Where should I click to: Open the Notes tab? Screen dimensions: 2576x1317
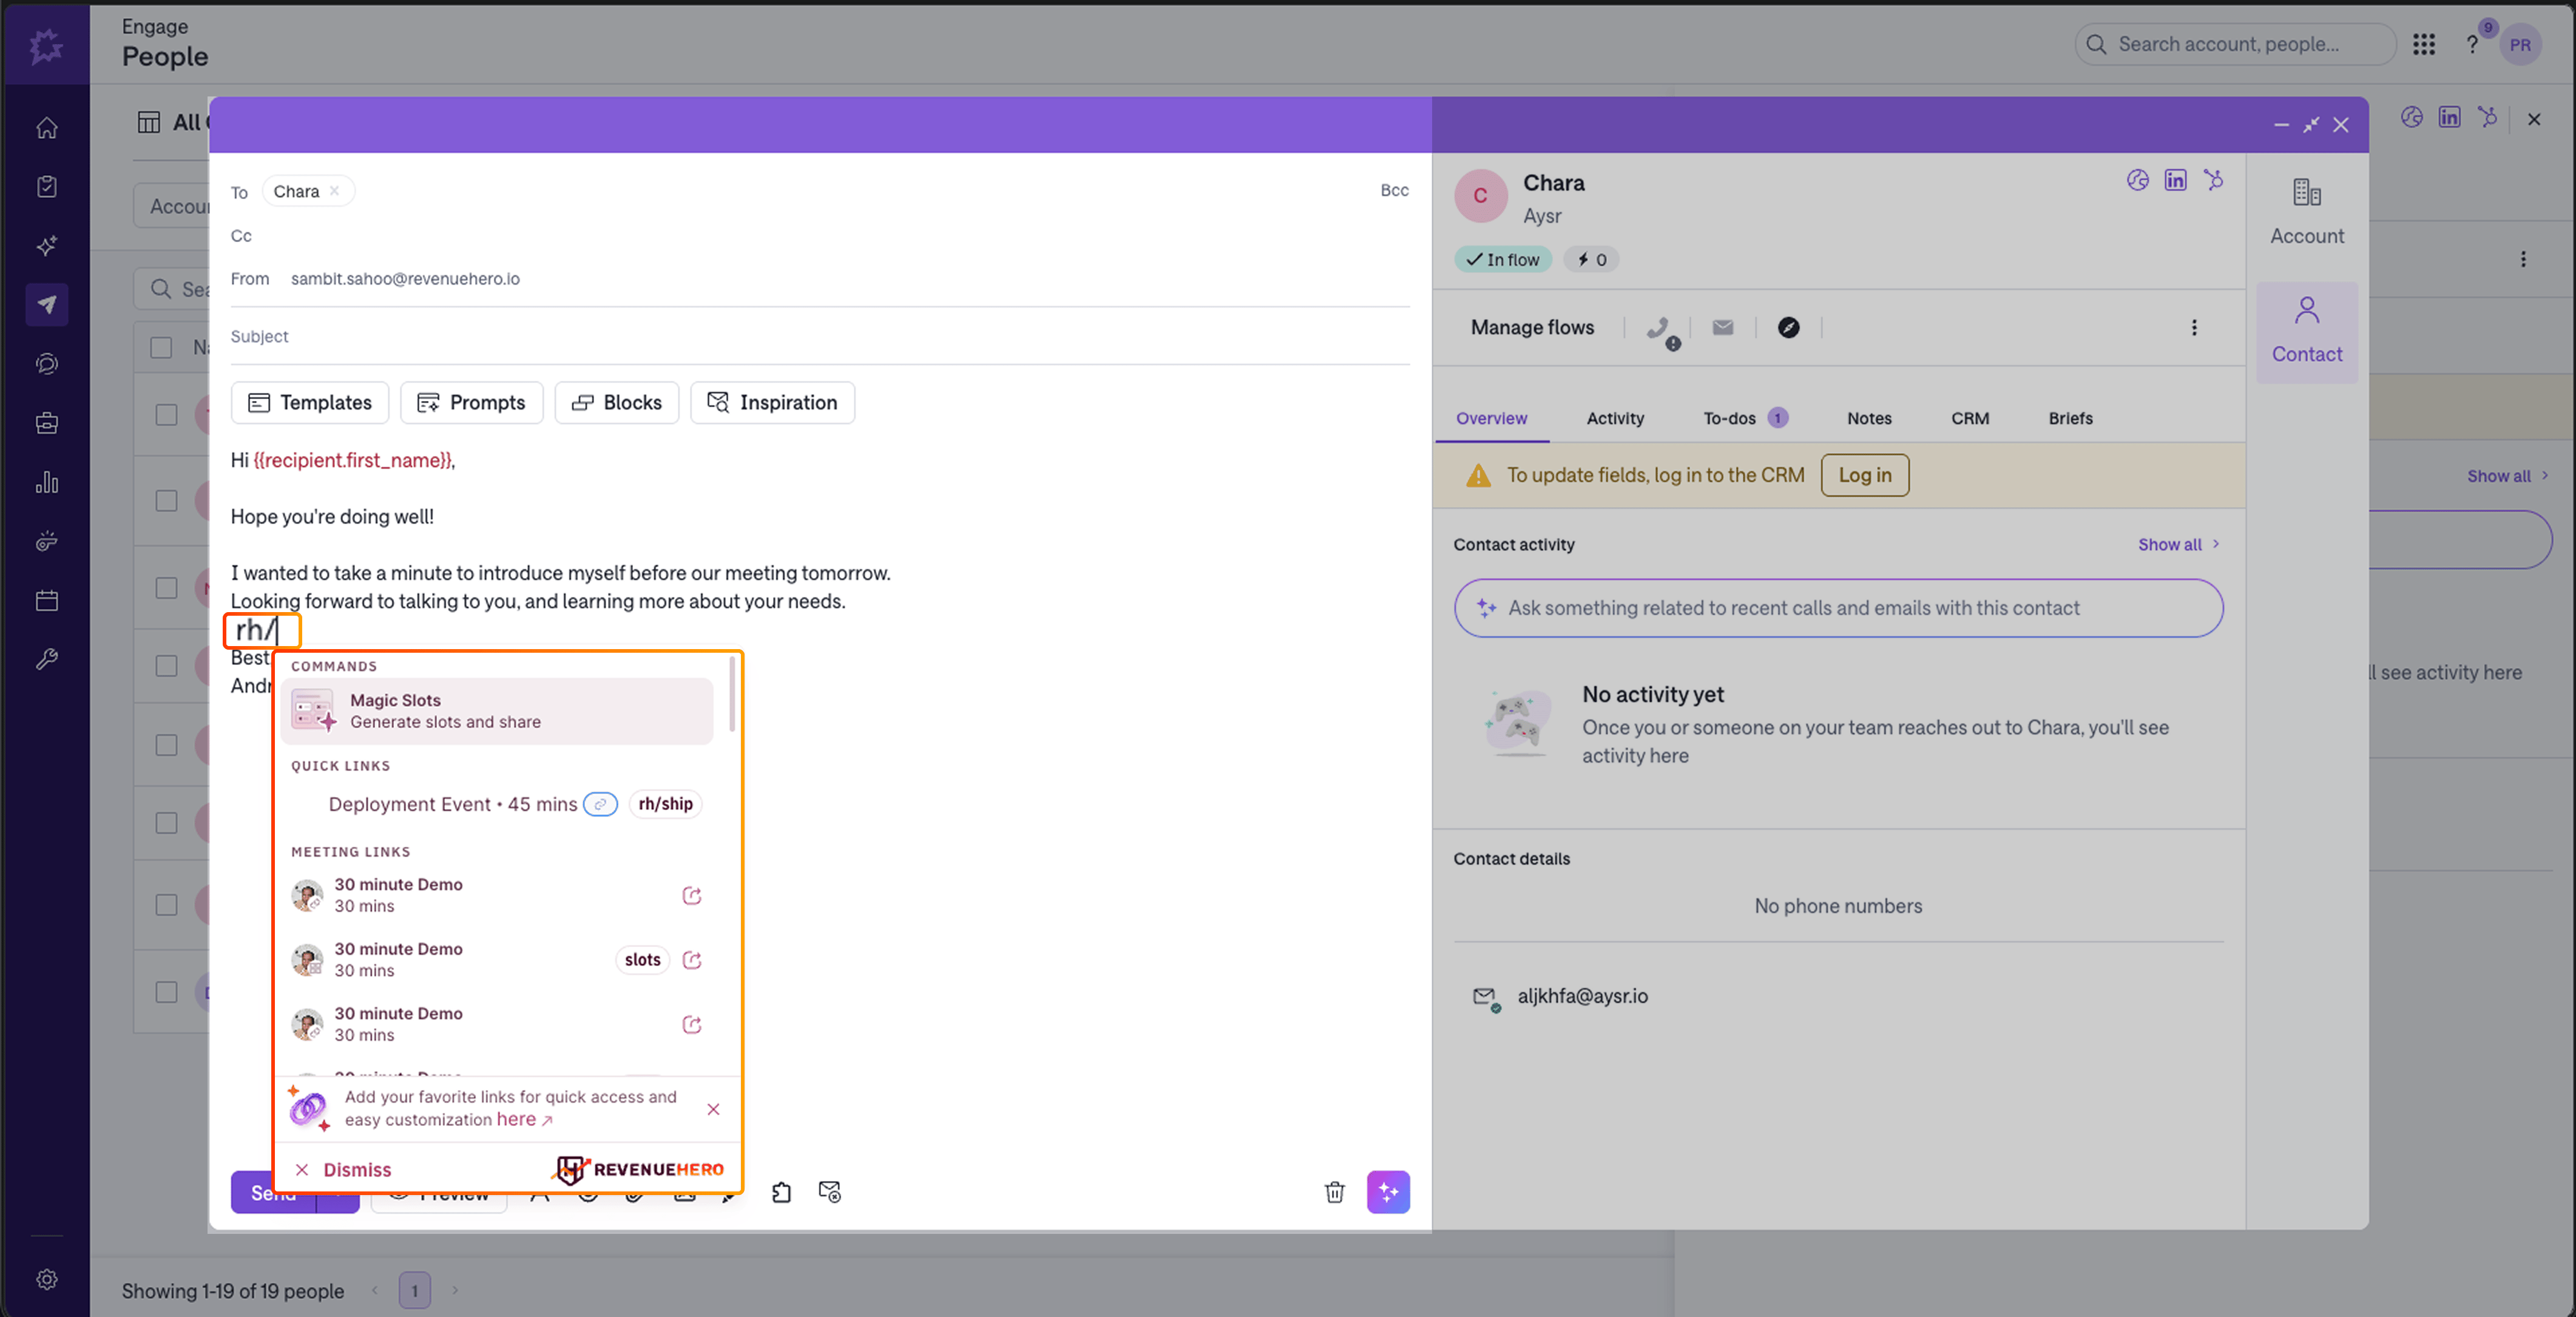1869,419
